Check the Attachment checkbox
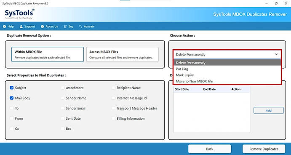The image size is (291, 155). pyautogui.click(x=63, y=88)
